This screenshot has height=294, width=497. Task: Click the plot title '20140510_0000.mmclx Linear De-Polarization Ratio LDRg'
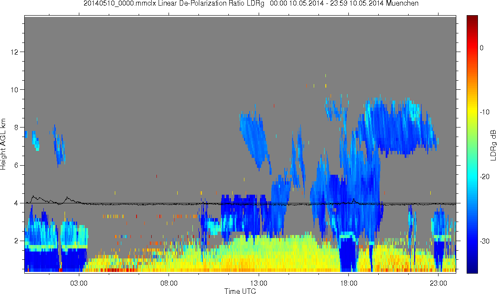[174, 3]
